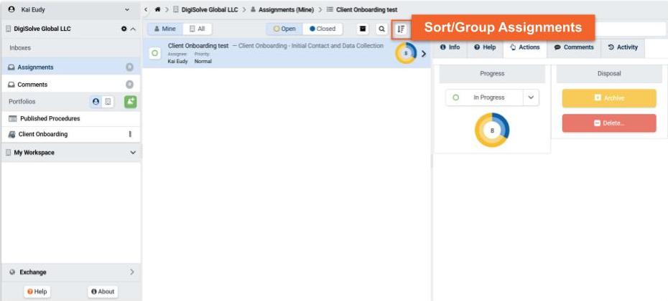This screenshot has height=301, width=668.
Task: Switch to the Activity tab
Action: point(622,47)
